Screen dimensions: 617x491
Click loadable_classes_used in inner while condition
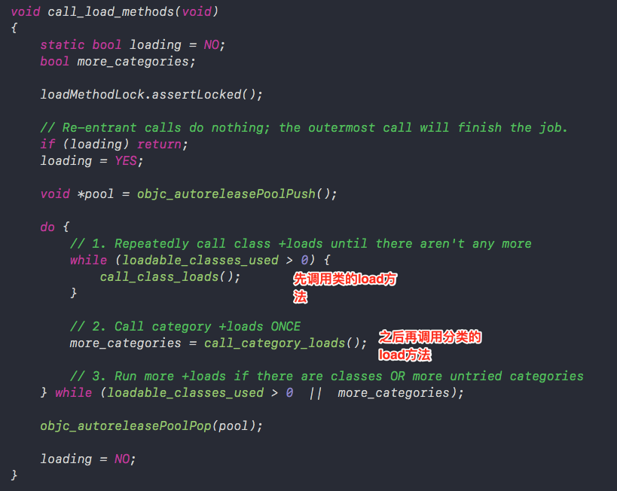[200, 260]
